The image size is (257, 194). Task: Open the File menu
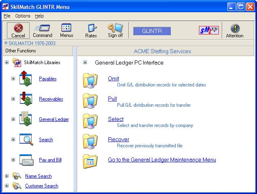7,16
